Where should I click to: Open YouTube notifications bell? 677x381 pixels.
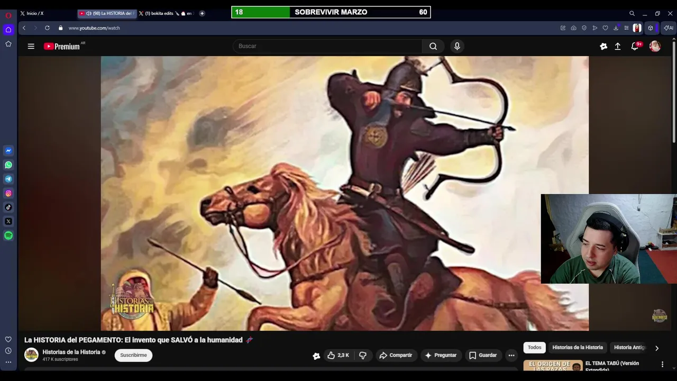pyautogui.click(x=635, y=46)
